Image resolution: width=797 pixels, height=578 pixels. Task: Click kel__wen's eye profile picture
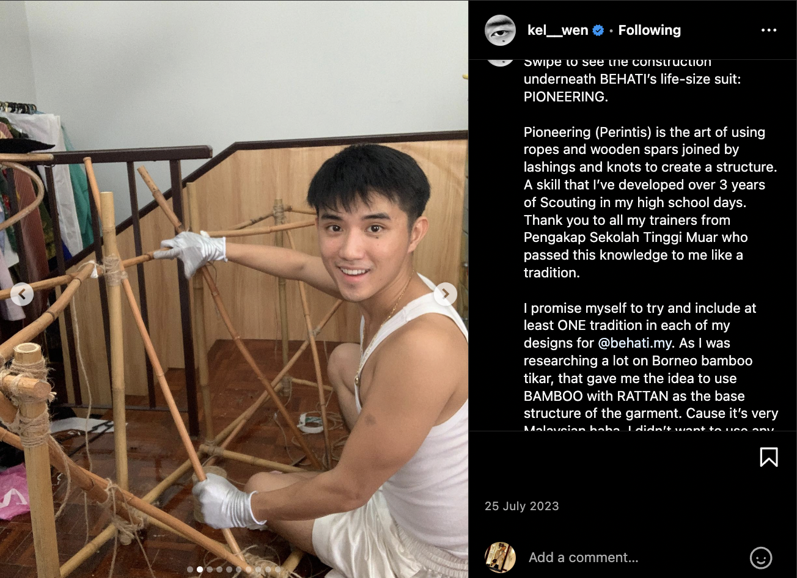pos(500,31)
